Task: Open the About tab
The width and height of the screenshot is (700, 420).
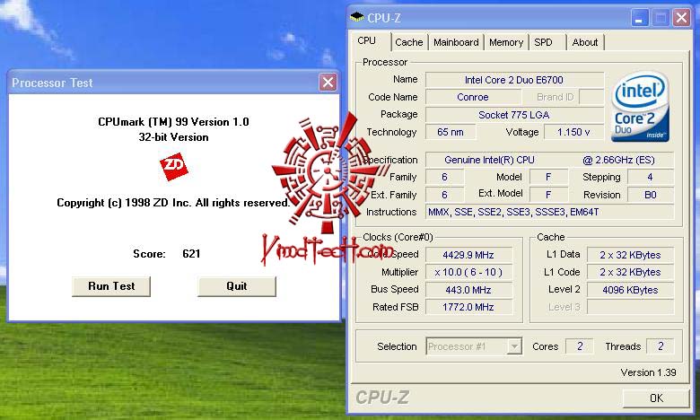Action: click(x=585, y=42)
